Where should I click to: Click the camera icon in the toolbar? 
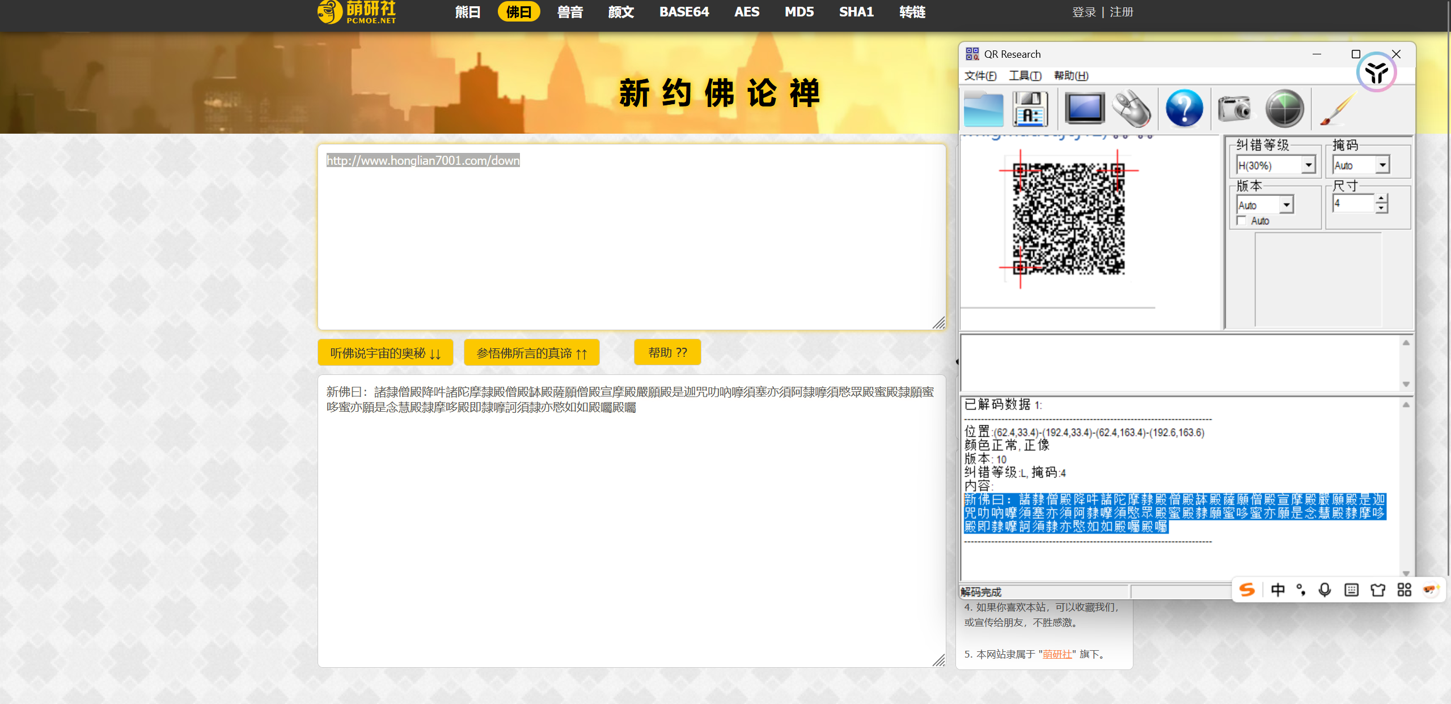coord(1234,108)
